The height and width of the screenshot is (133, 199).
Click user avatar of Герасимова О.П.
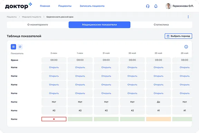[x=168, y=6]
